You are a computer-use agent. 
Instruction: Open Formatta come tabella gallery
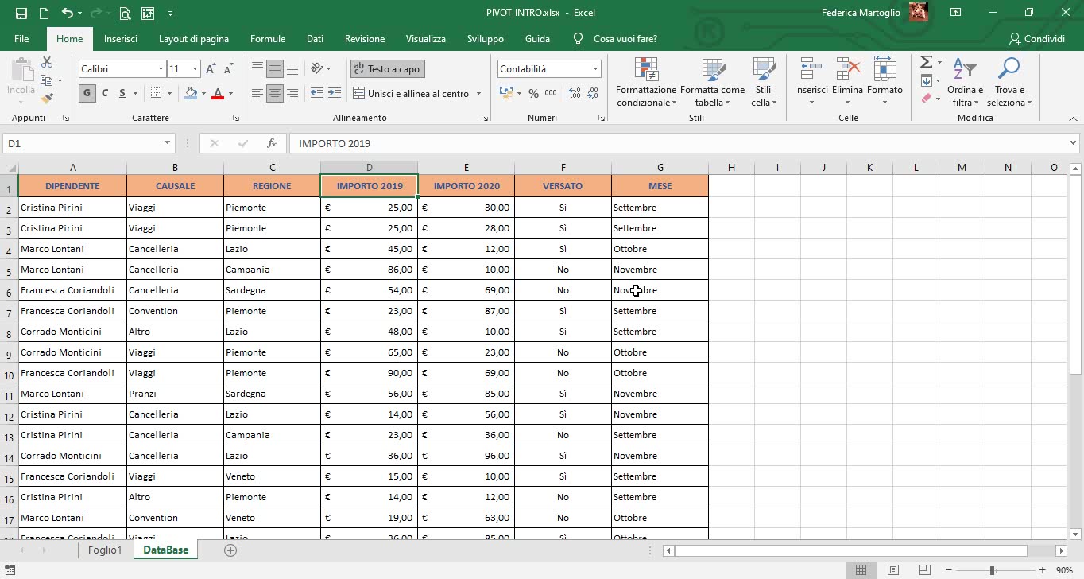click(712, 81)
